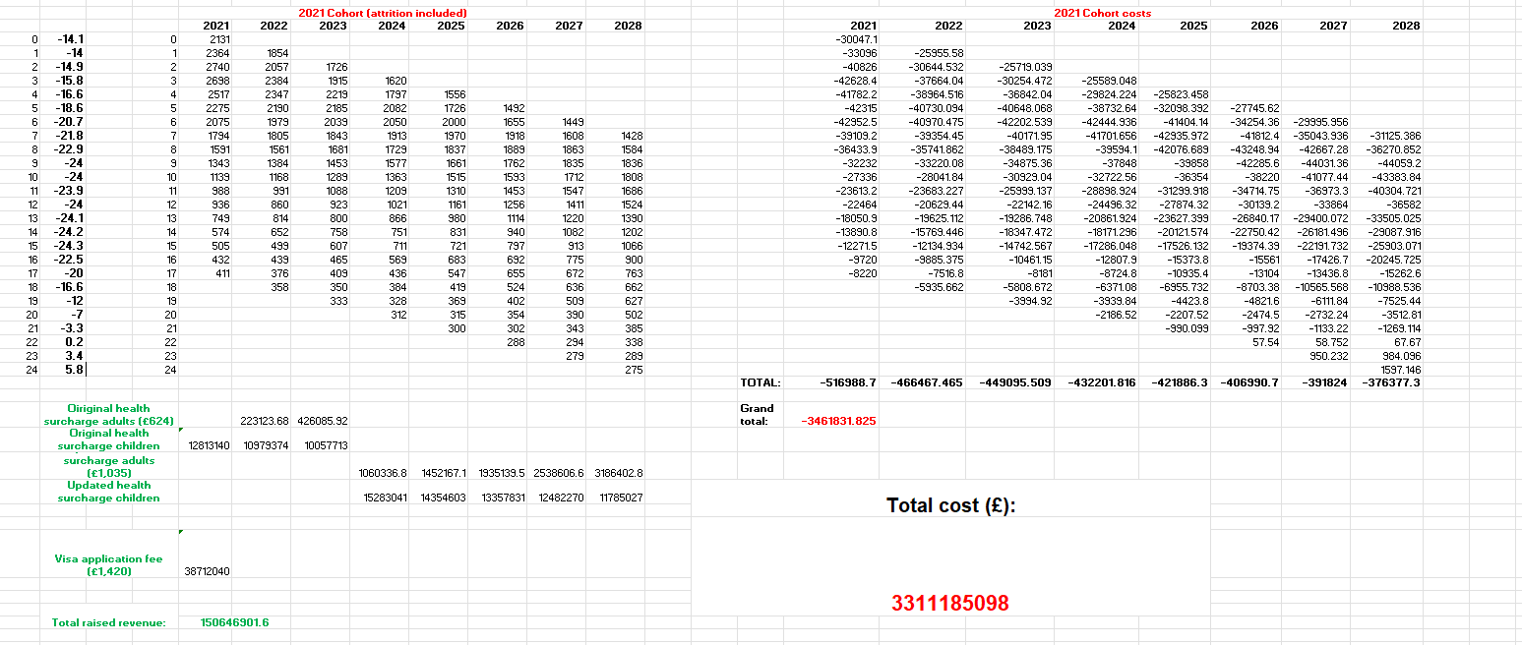1522x645 pixels.
Task: Select the cohort cell 411
Action: pyautogui.click(x=221, y=273)
